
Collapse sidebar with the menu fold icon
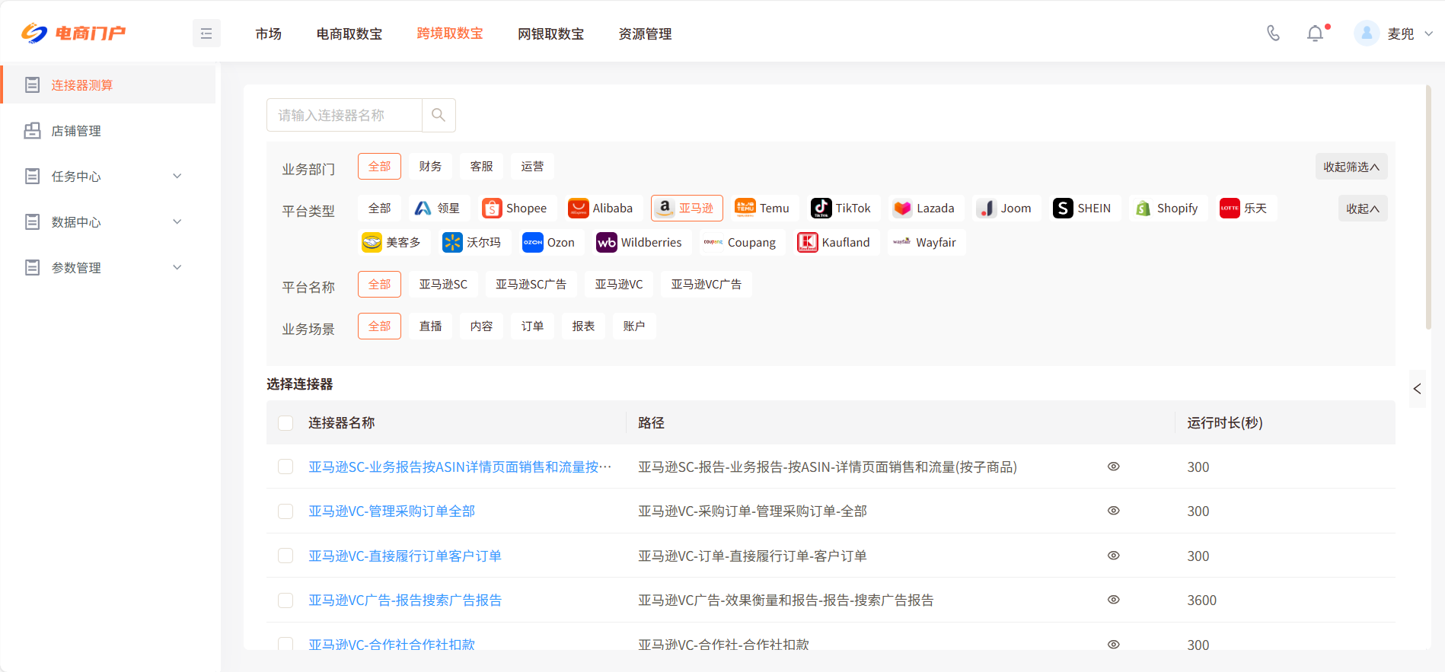(x=206, y=33)
